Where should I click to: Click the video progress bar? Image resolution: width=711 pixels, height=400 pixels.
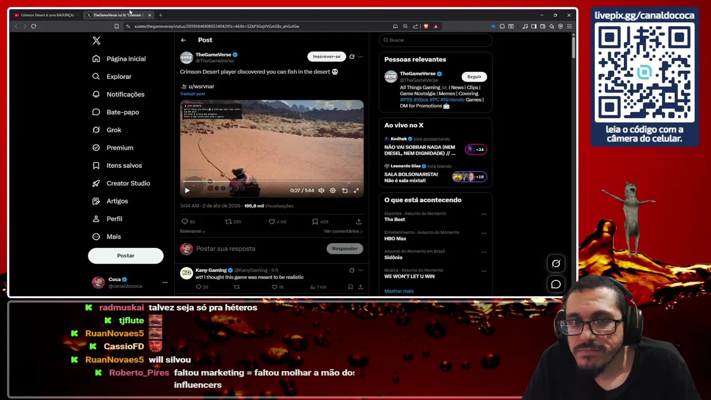click(272, 182)
